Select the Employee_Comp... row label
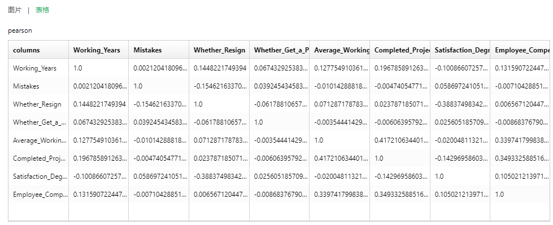This screenshot has height=225, width=553. [x=40, y=194]
